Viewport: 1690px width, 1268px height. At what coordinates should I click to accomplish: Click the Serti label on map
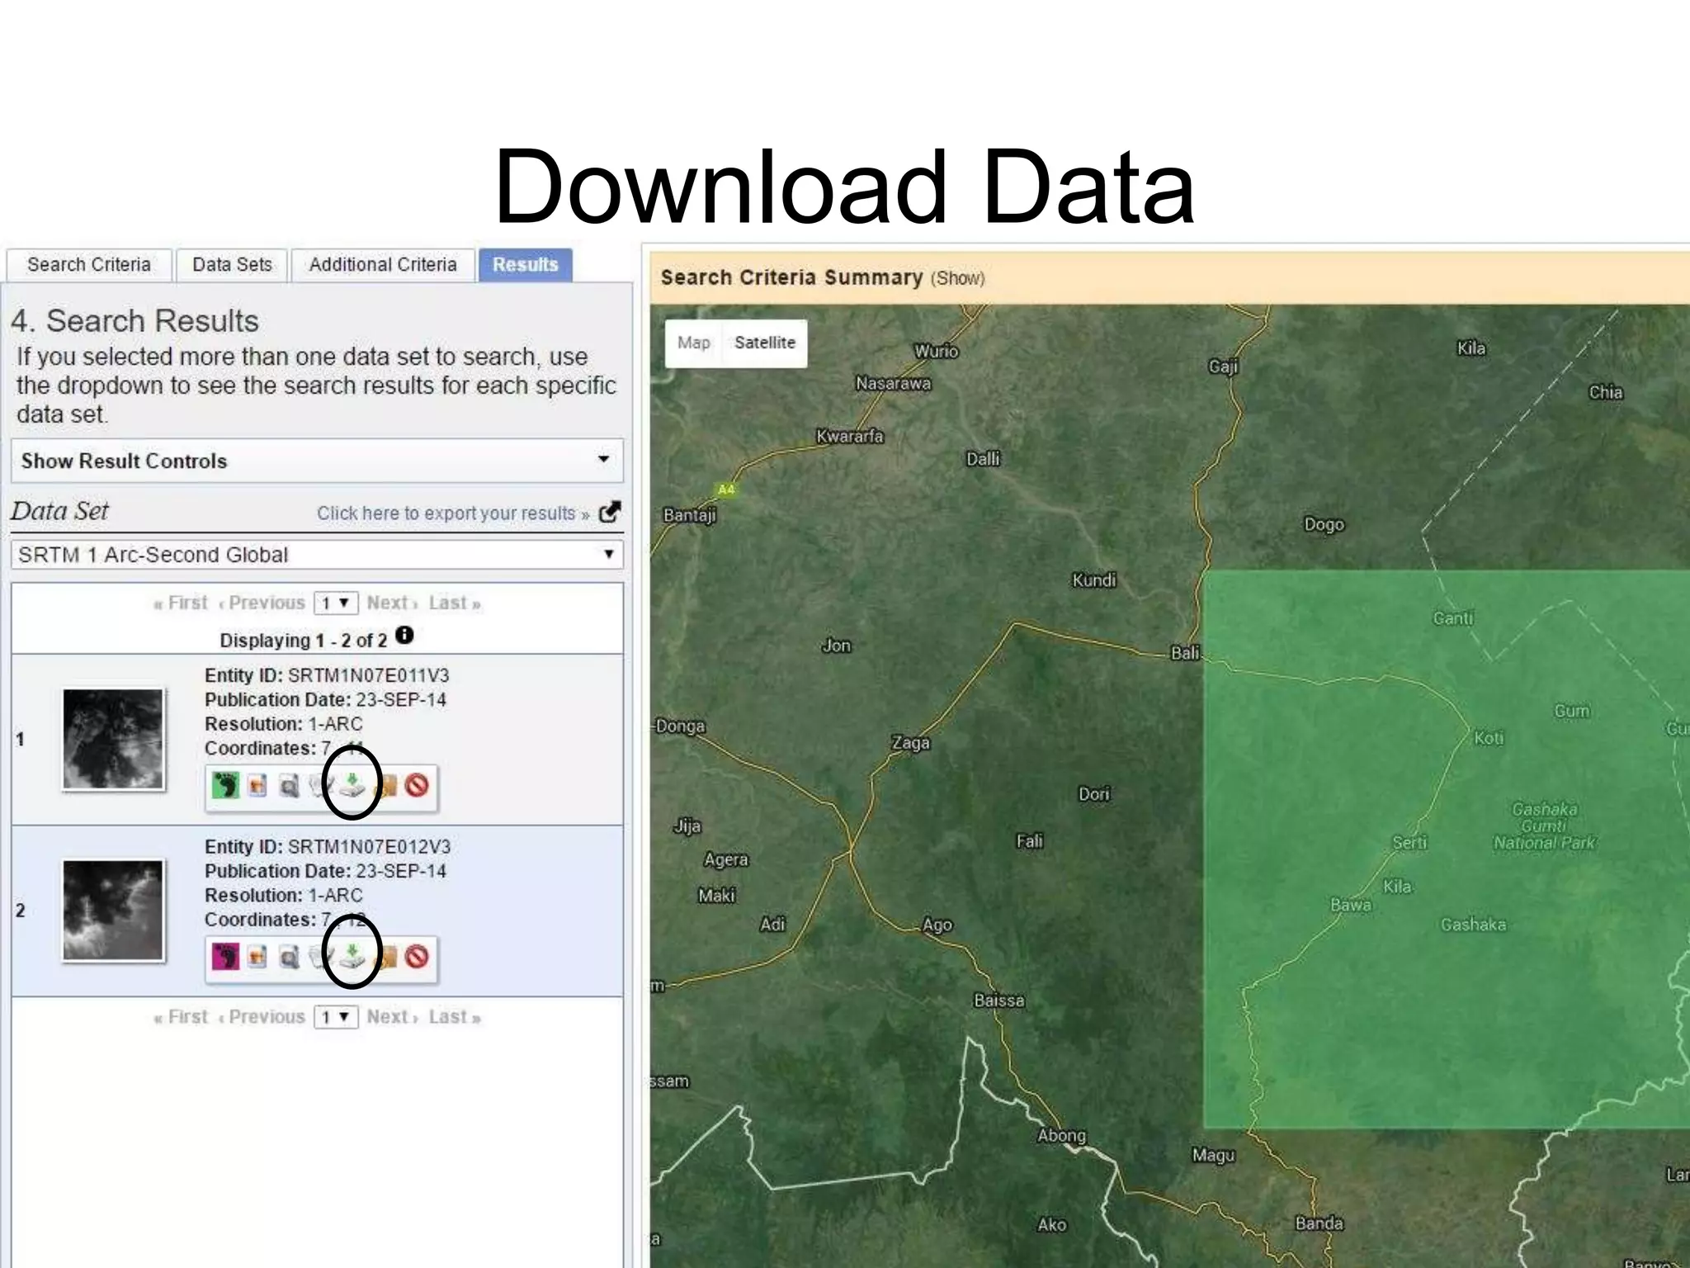[1409, 842]
